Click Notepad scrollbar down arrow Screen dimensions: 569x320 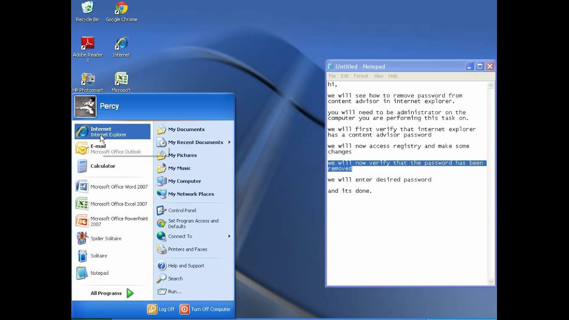click(x=491, y=281)
